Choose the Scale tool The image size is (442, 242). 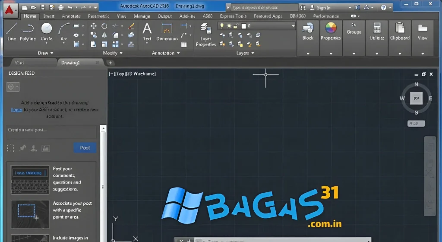pyautogui.click(x=104, y=44)
